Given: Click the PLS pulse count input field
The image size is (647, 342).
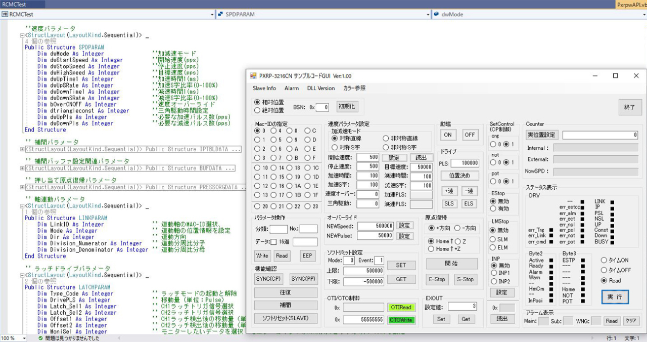Looking at the screenshot, I should [465, 163].
